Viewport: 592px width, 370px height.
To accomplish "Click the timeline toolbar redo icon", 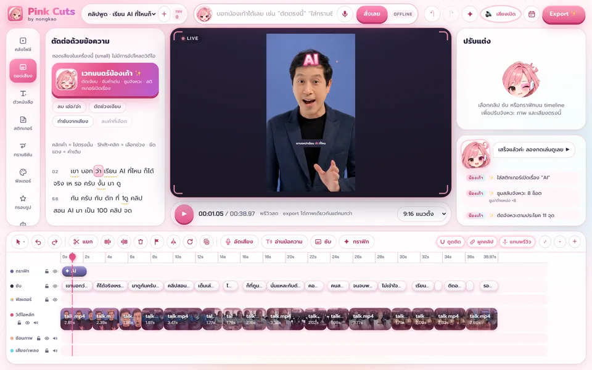I will (55, 242).
